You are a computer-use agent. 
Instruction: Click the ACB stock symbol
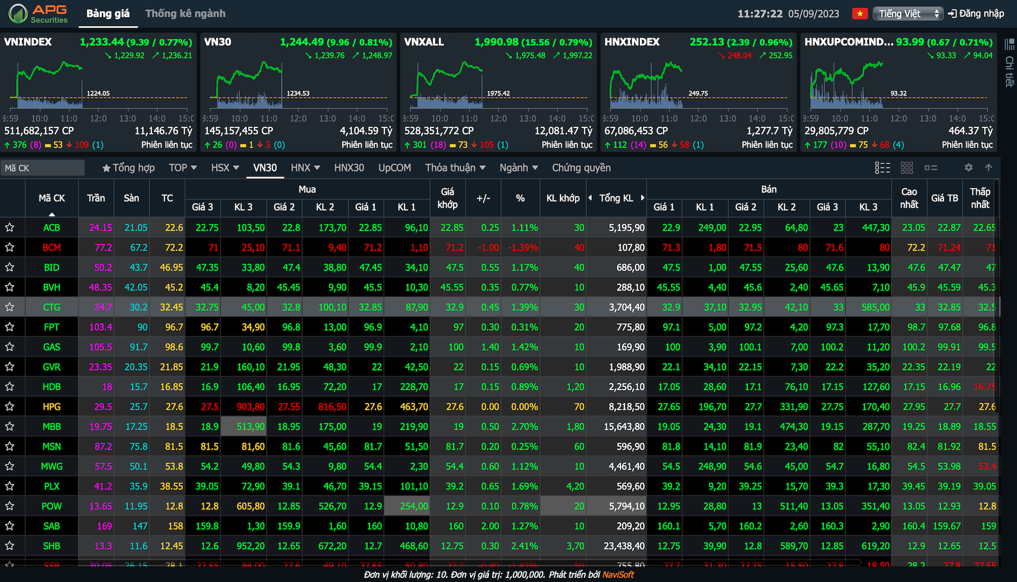[x=52, y=228]
